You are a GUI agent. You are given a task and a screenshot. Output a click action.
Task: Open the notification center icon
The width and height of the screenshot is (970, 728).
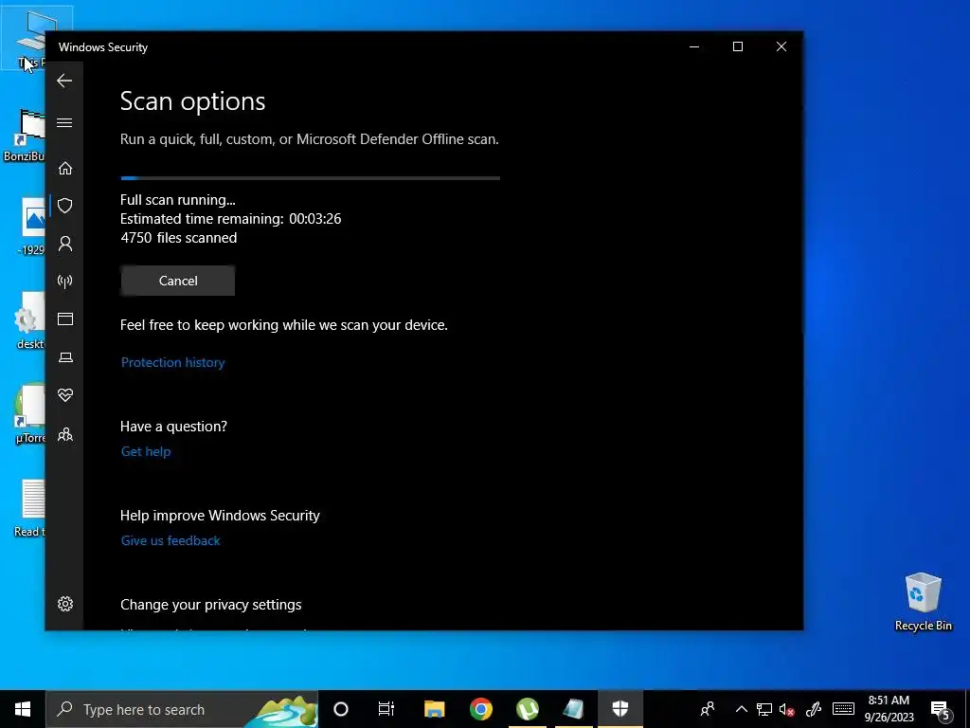(x=941, y=710)
